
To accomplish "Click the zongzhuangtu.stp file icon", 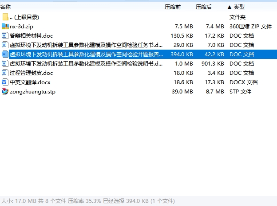I will coord(5,92).
